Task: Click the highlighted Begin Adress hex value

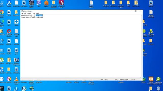Action: [39, 15]
